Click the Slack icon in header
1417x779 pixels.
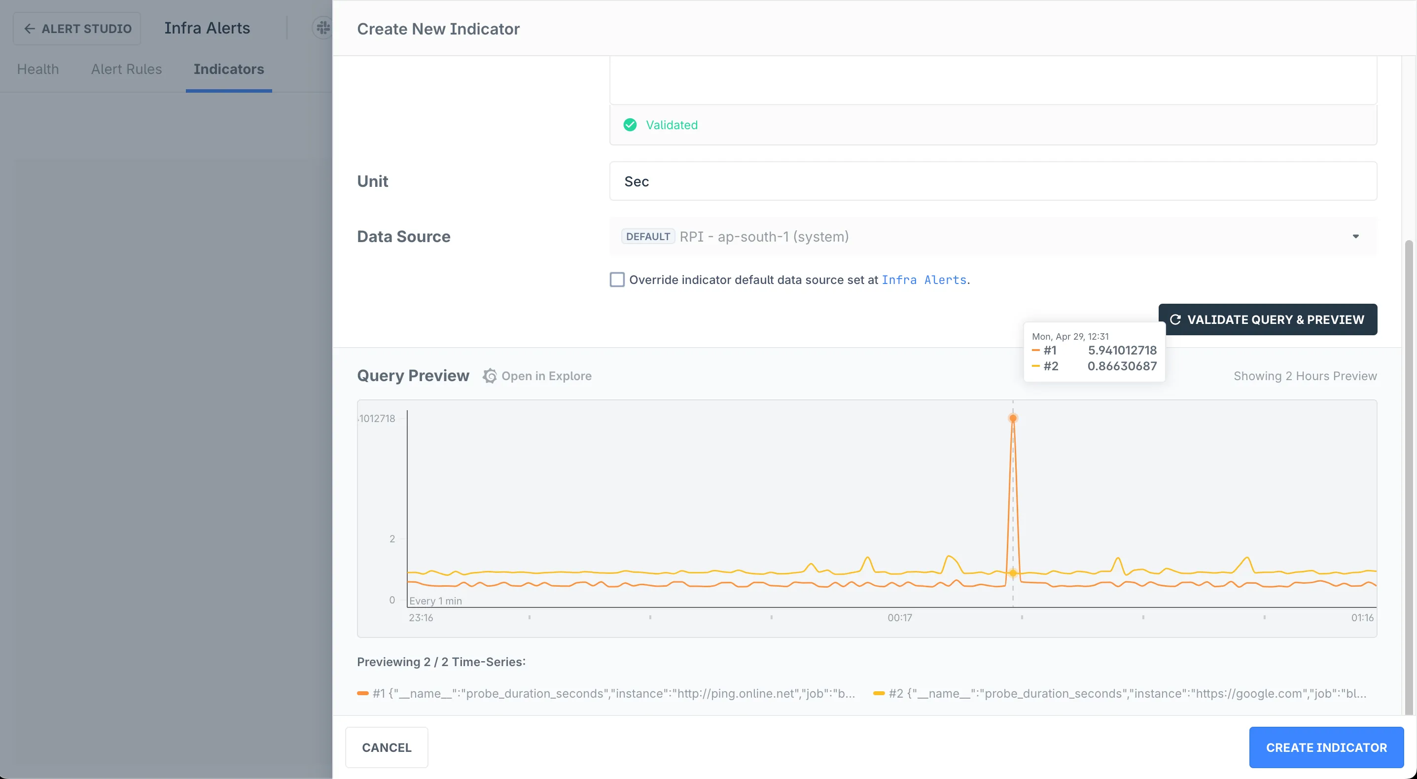click(x=323, y=28)
